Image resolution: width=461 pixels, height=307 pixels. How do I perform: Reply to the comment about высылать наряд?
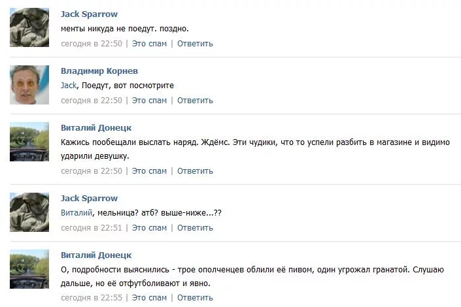195,171
